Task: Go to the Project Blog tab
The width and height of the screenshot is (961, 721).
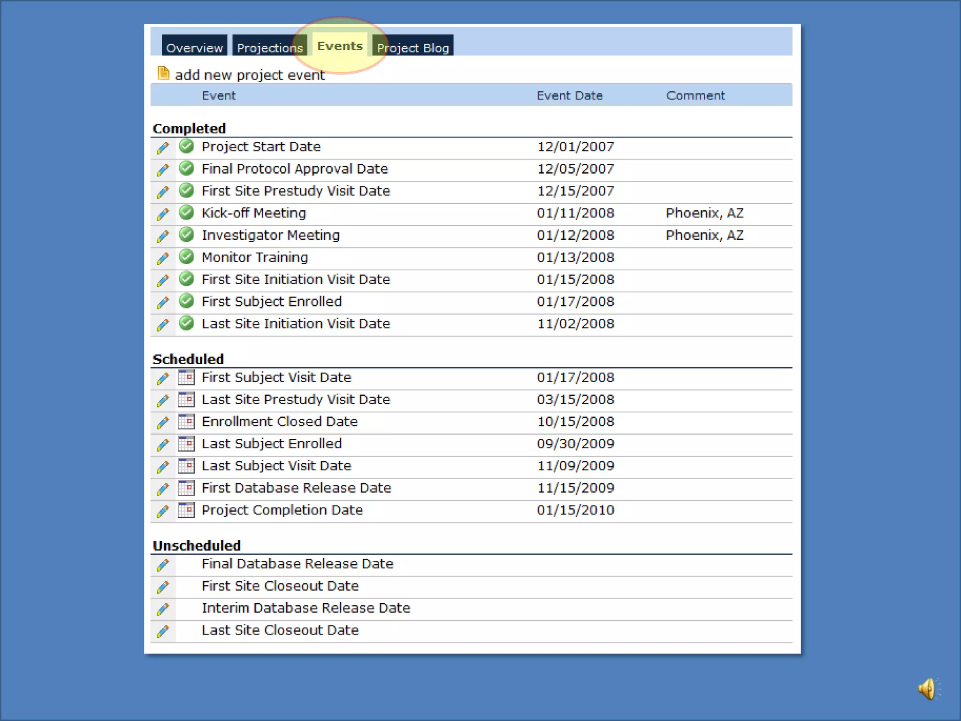Action: (412, 47)
